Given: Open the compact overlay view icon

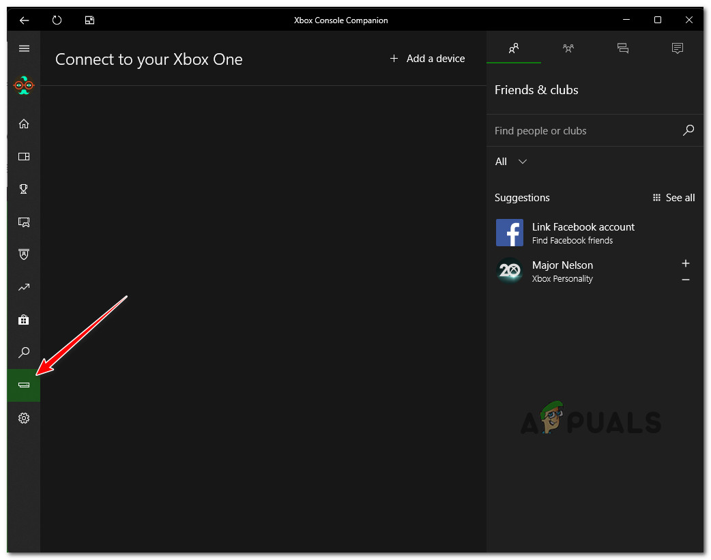Looking at the screenshot, I should 89,20.
